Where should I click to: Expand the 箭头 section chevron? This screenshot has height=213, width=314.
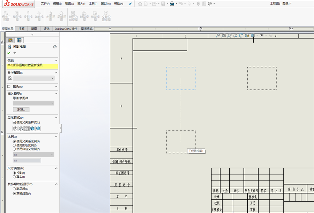pyautogui.click(x=56, y=87)
